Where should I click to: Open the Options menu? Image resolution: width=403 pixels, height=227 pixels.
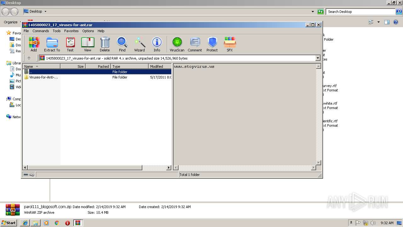click(x=88, y=31)
